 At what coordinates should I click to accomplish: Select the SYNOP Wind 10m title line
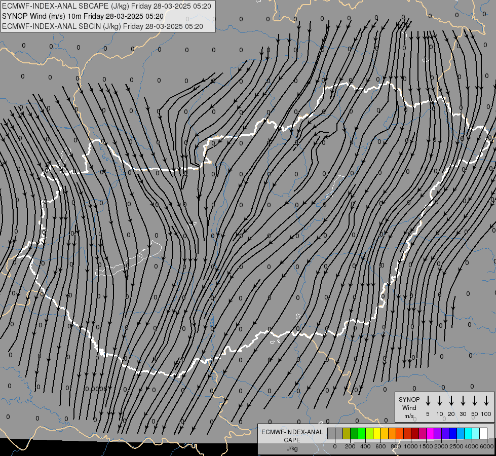coord(83,16)
